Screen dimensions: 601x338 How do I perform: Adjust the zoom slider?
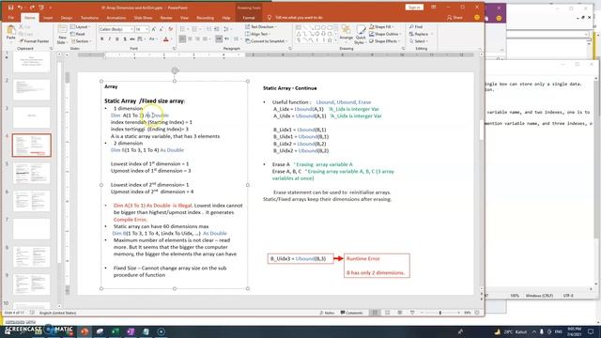click(x=440, y=313)
